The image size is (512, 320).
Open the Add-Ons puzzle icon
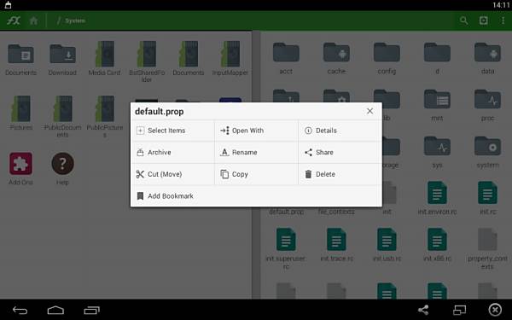tap(20, 168)
